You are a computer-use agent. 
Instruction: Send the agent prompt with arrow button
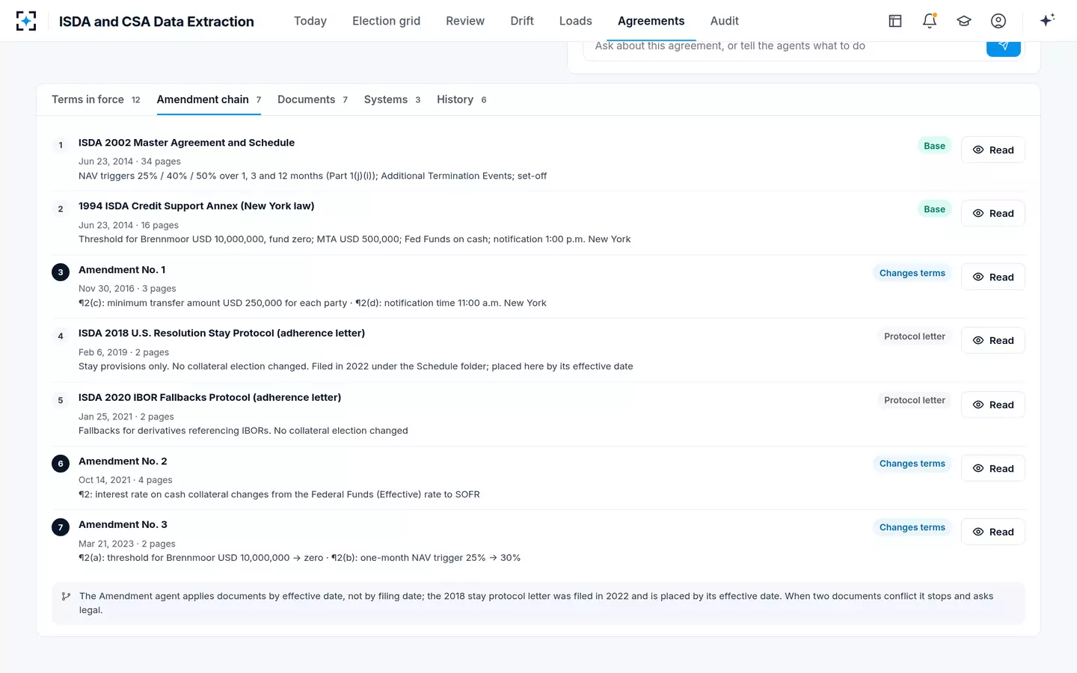click(x=1004, y=46)
